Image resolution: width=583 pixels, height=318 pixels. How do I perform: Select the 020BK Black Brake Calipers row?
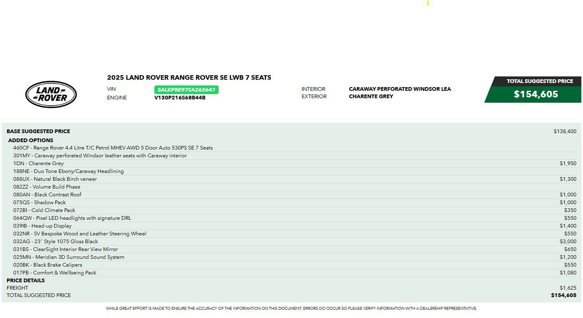pyautogui.click(x=294, y=265)
